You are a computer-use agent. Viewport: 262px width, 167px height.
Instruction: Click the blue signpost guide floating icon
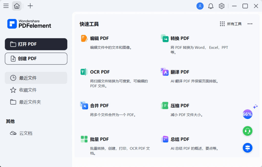247,148
